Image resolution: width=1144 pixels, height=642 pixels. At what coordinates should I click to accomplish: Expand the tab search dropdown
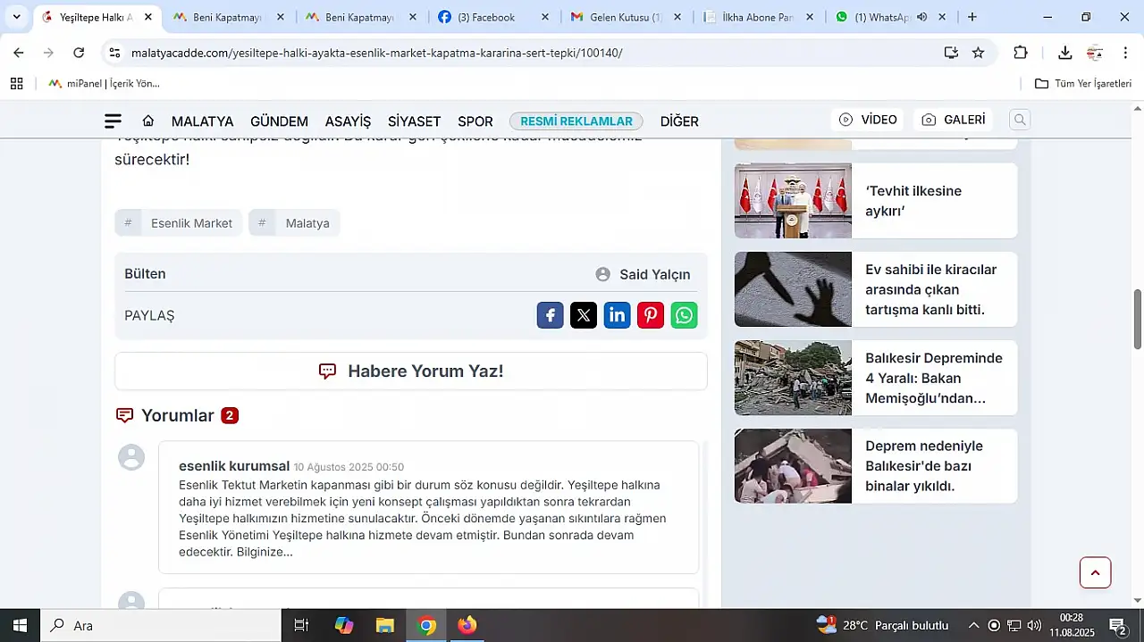pos(16,17)
